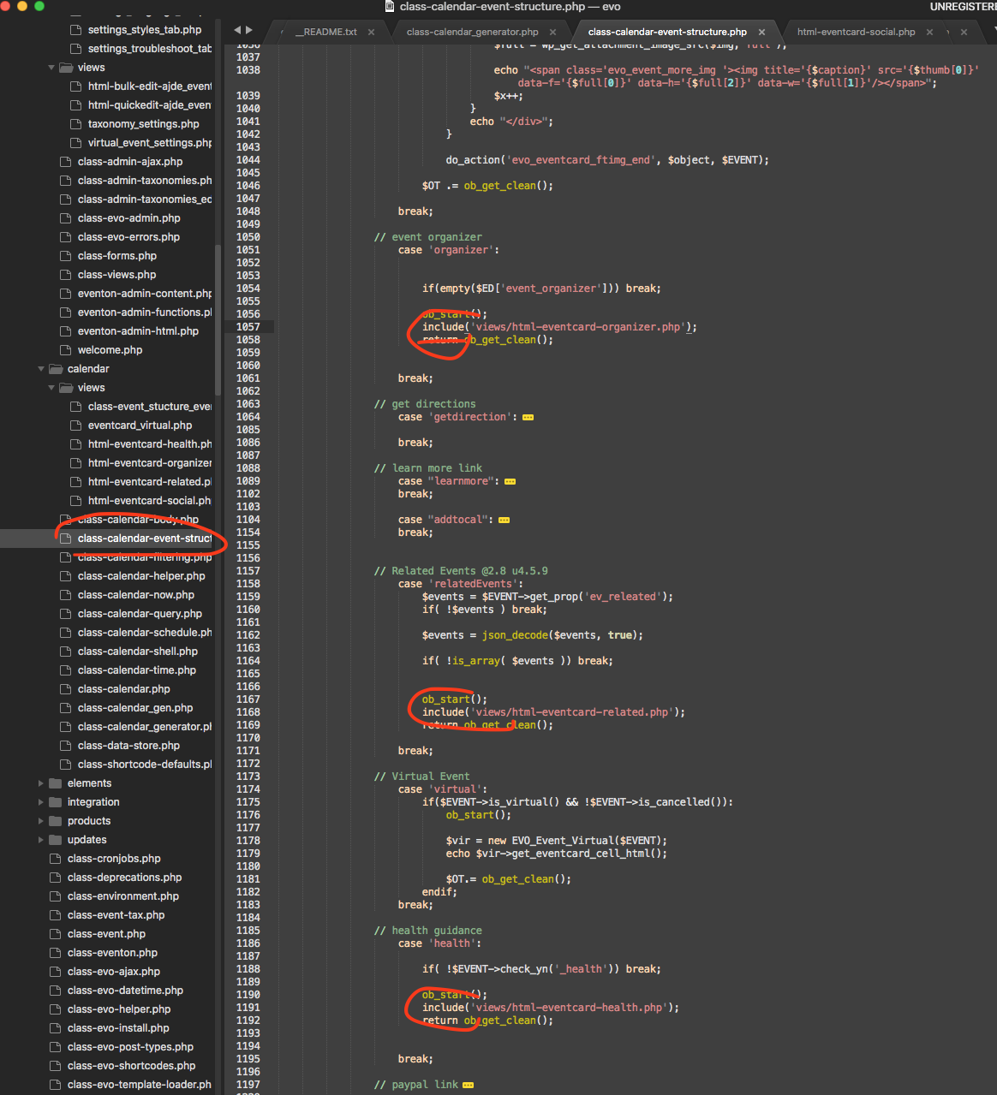Image resolution: width=997 pixels, height=1095 pixels.
Task: Expand the integration folder
Action: point(41,802)
